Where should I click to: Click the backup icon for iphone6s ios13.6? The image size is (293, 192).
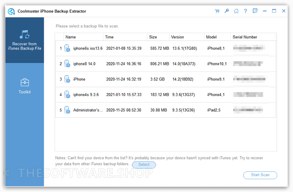click(x=67, y=48)
